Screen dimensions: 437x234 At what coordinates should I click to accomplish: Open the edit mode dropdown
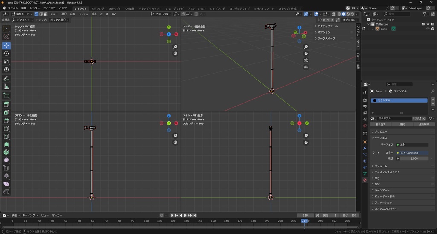(22, 14)
